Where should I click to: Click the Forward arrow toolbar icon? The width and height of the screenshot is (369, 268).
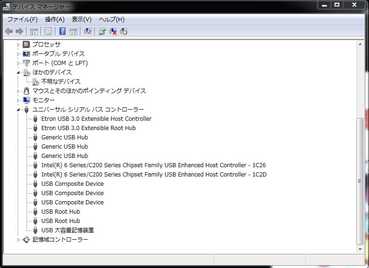[x=20, y=31]
